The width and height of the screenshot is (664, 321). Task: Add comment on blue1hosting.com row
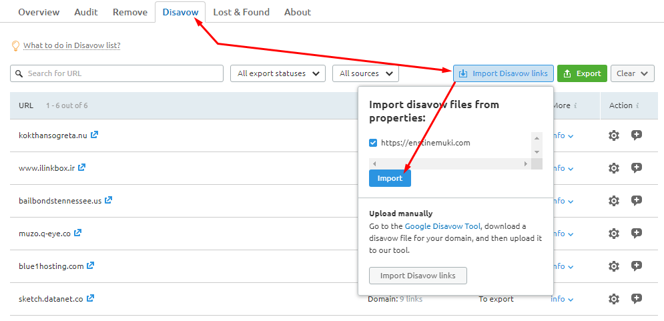click(637, 266)
